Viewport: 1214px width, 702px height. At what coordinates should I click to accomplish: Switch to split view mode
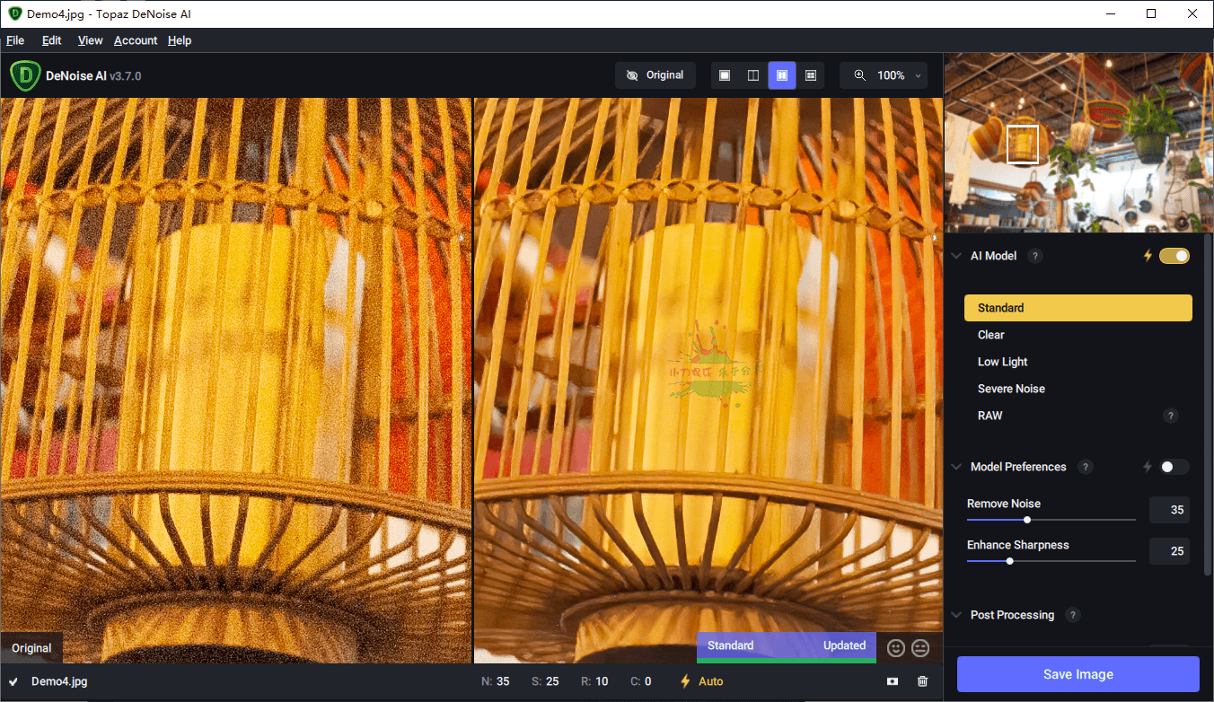753,75
